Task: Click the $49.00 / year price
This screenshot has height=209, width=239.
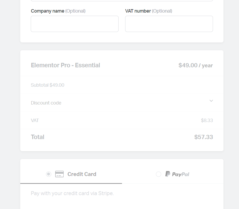Action: pos(196,65)
